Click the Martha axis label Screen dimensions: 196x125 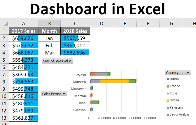click(x=80, y=96)
